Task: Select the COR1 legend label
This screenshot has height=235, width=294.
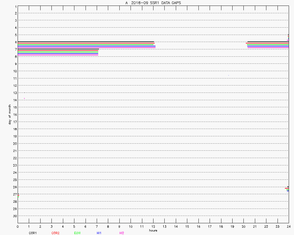Action: point(33,233)
